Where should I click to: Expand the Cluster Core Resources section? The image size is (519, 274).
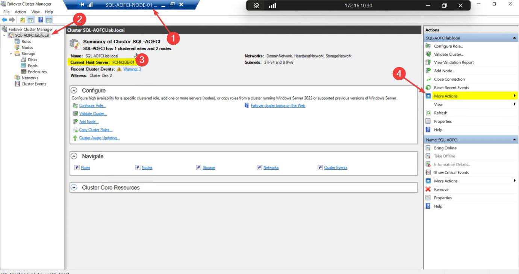pos(74,187)
